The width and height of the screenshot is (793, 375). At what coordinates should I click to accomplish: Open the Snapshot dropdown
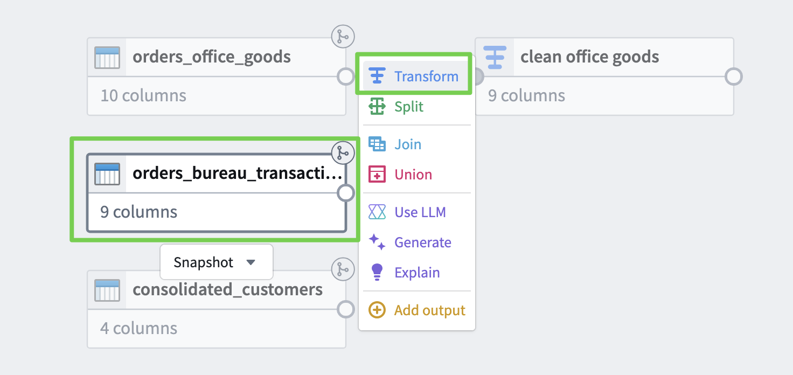216,262
